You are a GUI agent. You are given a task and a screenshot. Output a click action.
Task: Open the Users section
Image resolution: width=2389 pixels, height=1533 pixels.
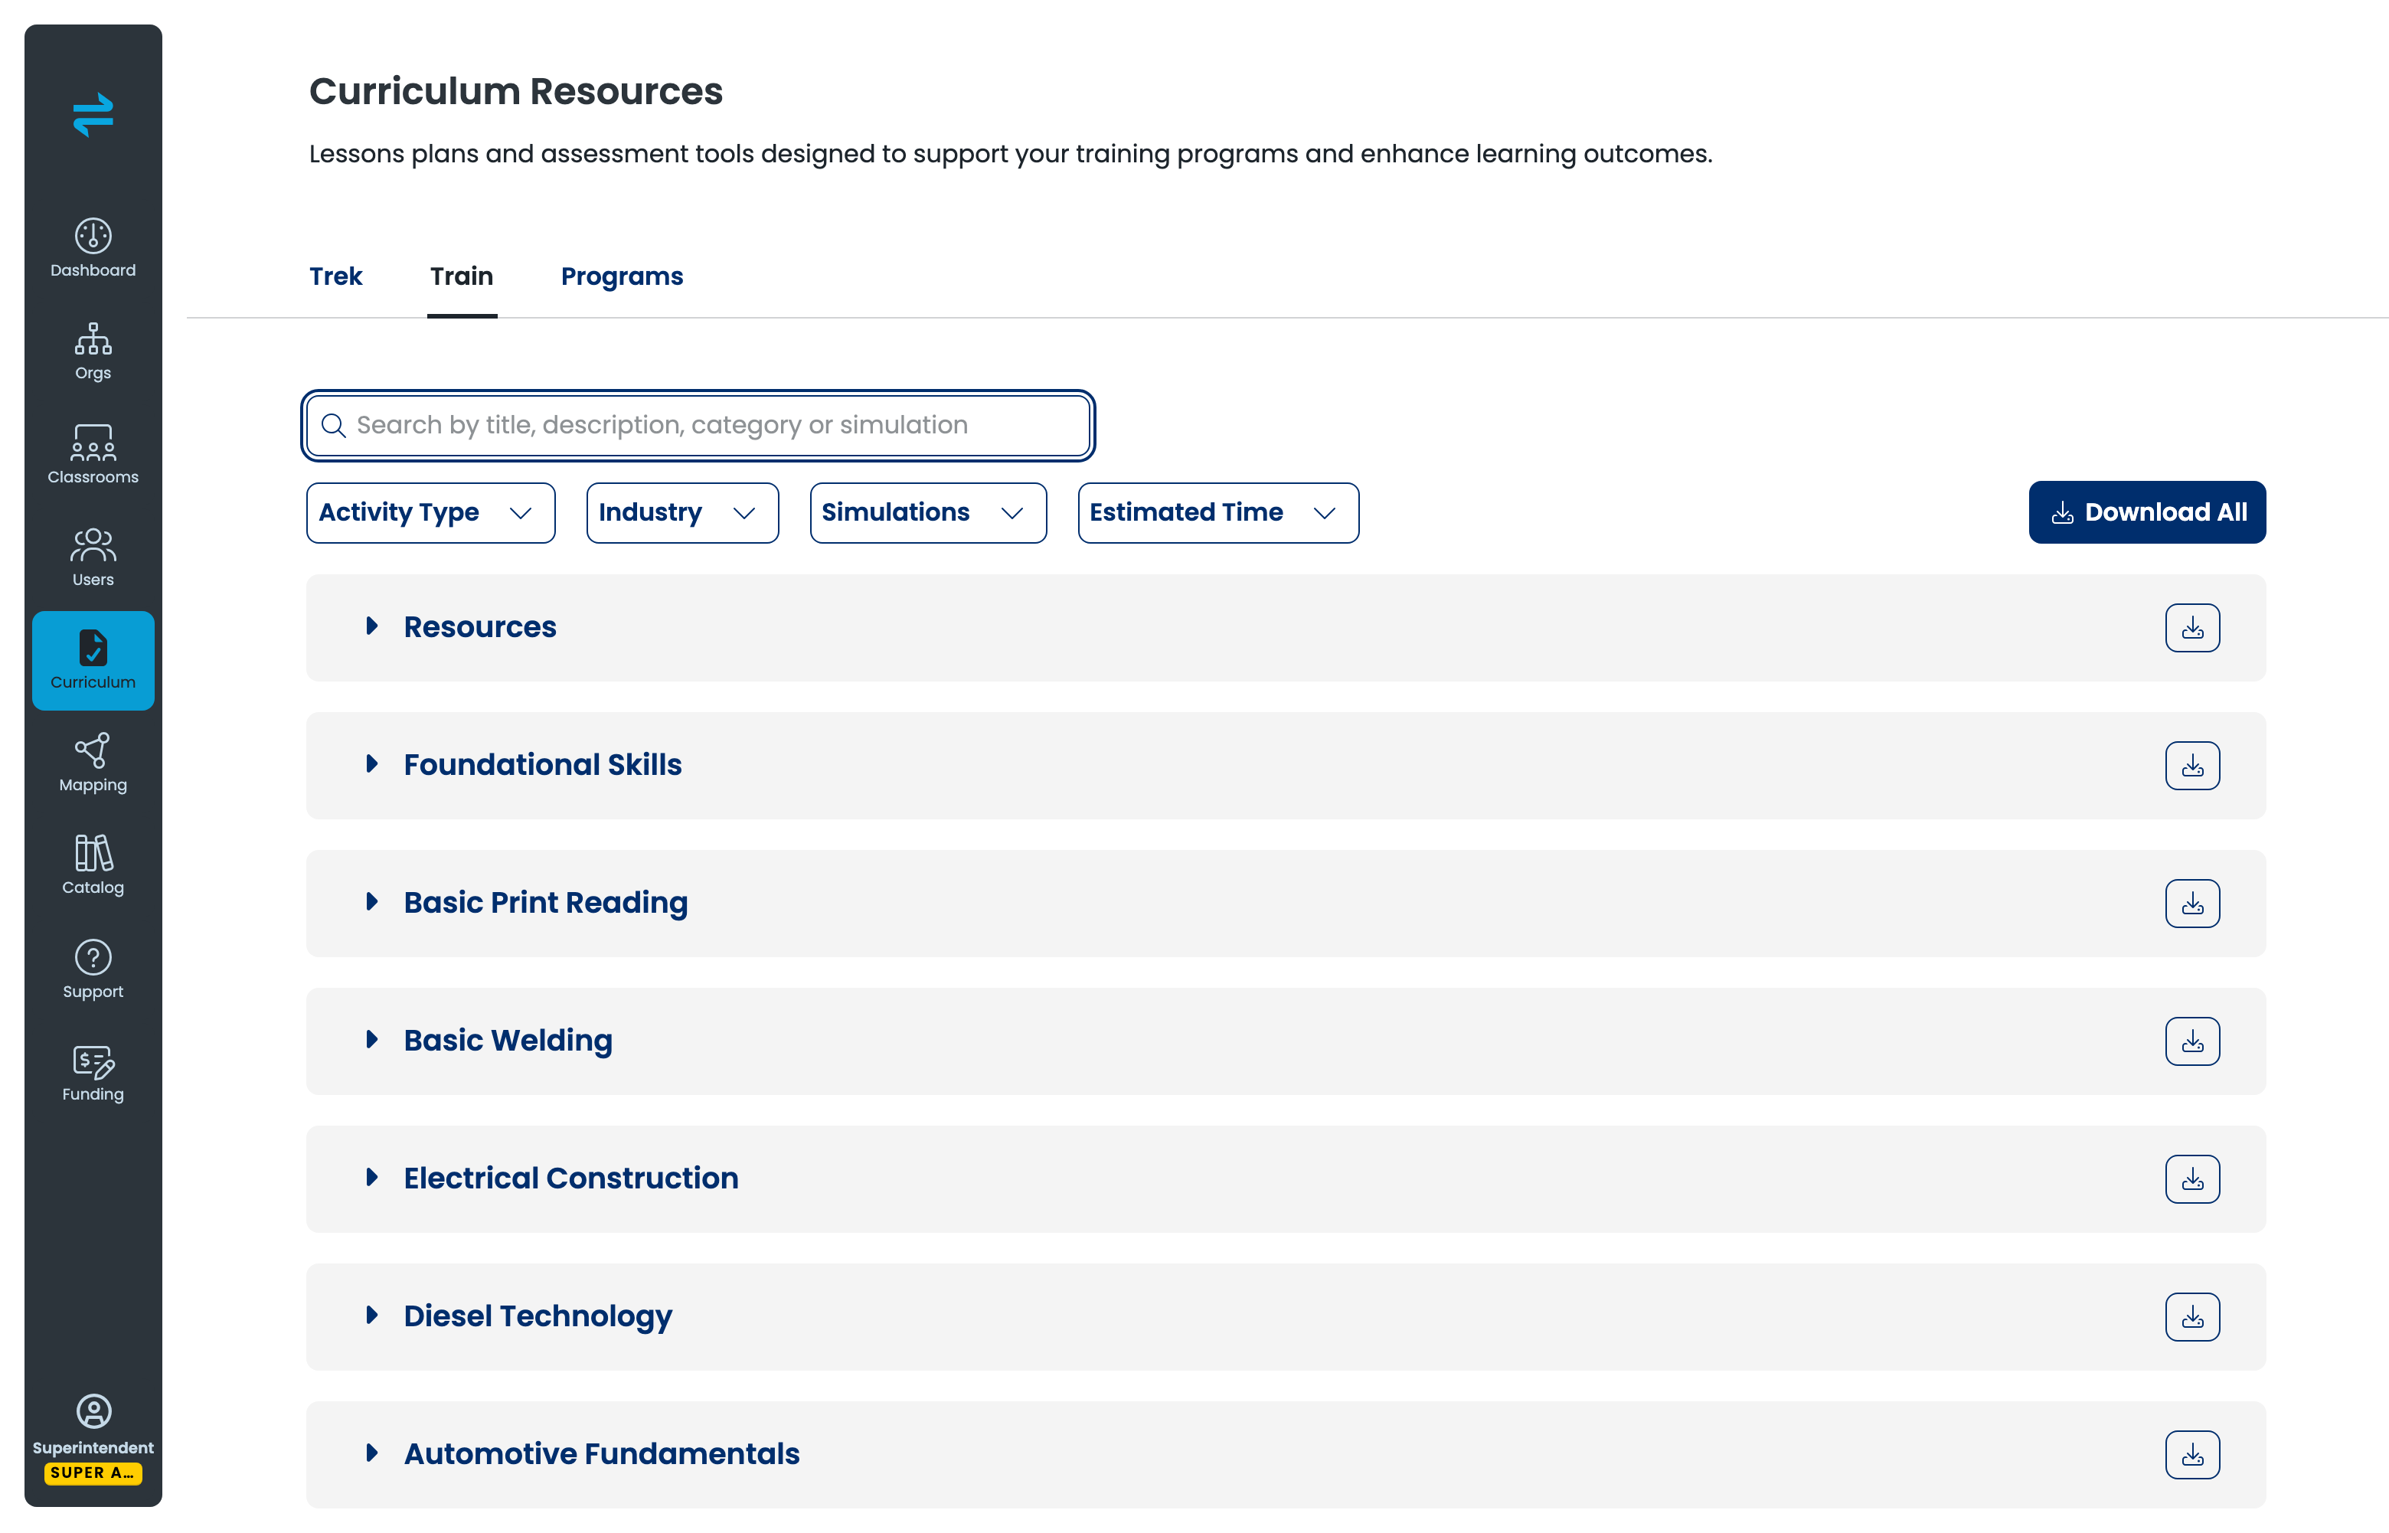pyautogui.click(x=93, y=557)
